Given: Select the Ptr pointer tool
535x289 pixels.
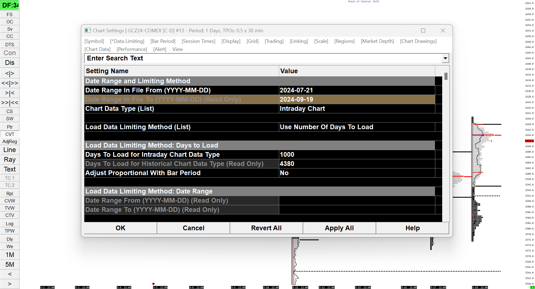Looking at the screenshot, I should tap(9, 127).
